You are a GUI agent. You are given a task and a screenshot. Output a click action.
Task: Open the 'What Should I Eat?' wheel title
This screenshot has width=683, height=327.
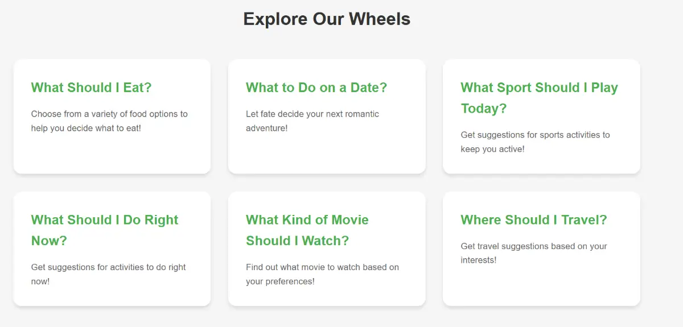(91, 88)
